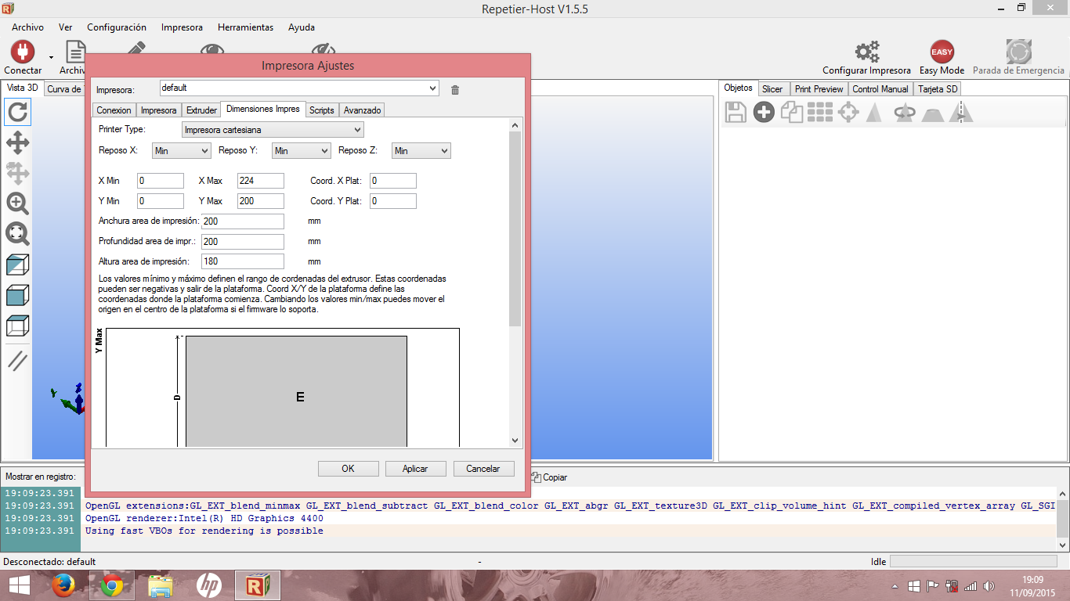Open the Printer Type dropdown
This screenshot has width=1070, height=601.
(x=273, y=130)
